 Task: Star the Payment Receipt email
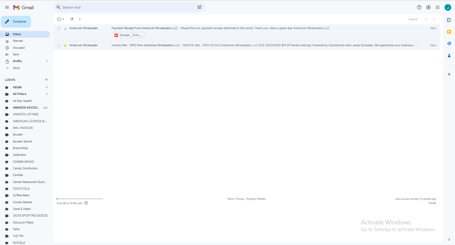(x=65, y=28)
